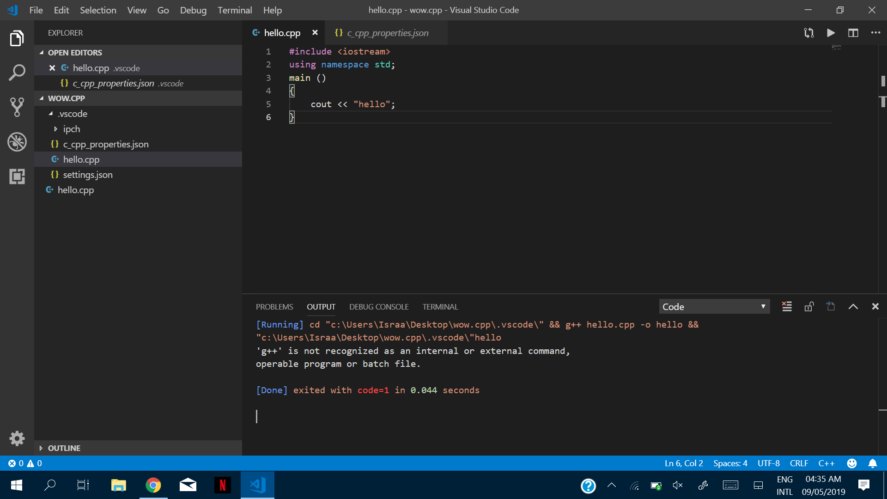Clear the output panel

787,306
